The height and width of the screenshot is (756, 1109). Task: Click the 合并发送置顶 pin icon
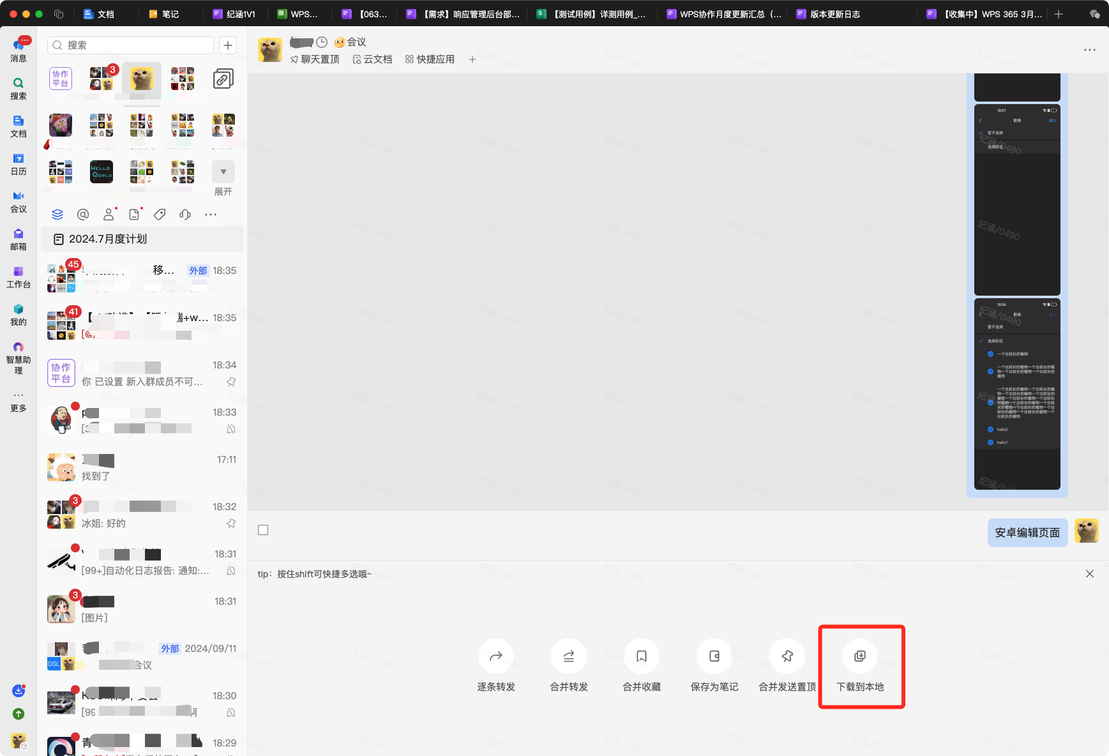(x=787, y=656)
